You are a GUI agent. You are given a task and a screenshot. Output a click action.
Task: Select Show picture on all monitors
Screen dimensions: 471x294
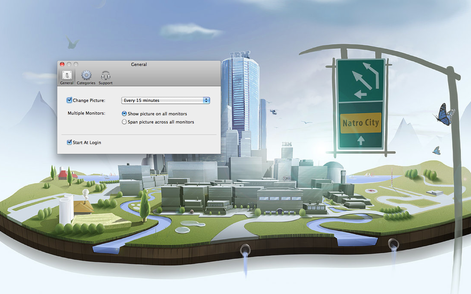124,114
